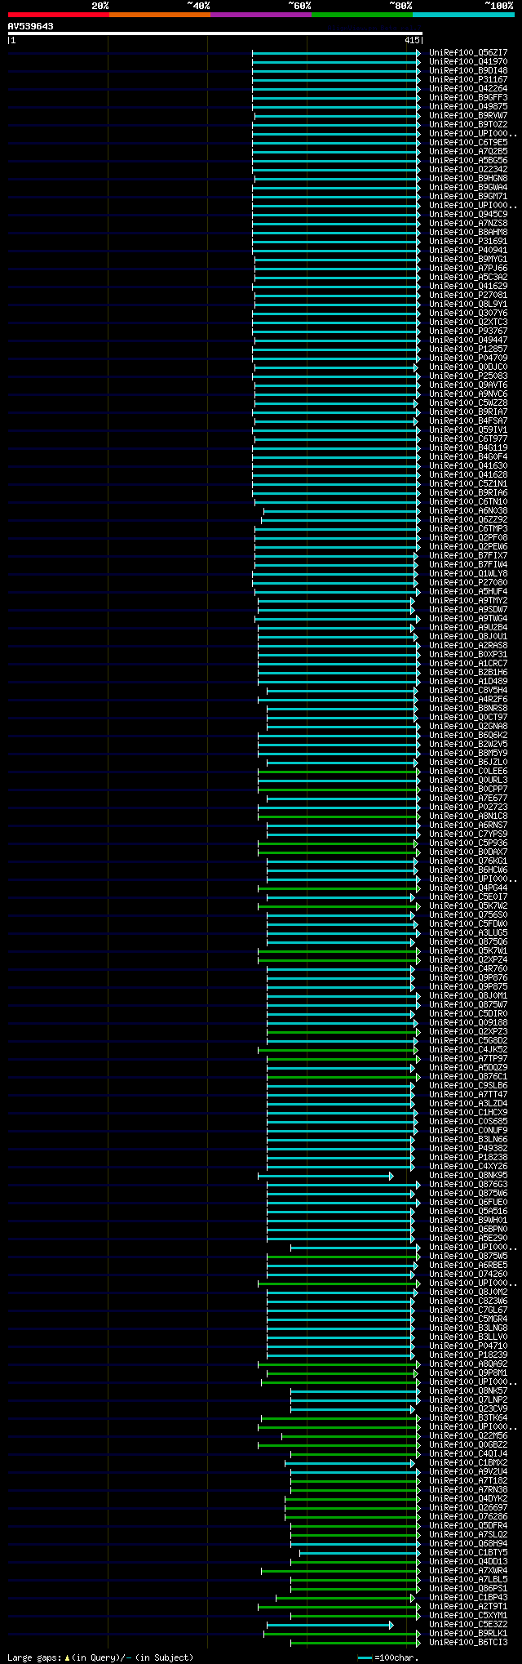Select label UniRef100_B6TCI3

(468, 1642)
